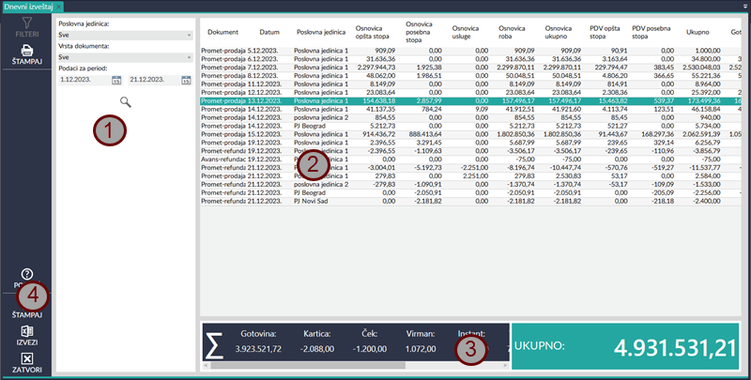Image resolution: width=751 pixels, height=380 pixels.
Task: Click the totals scrollbar left arrow
Action: point(206,365)
